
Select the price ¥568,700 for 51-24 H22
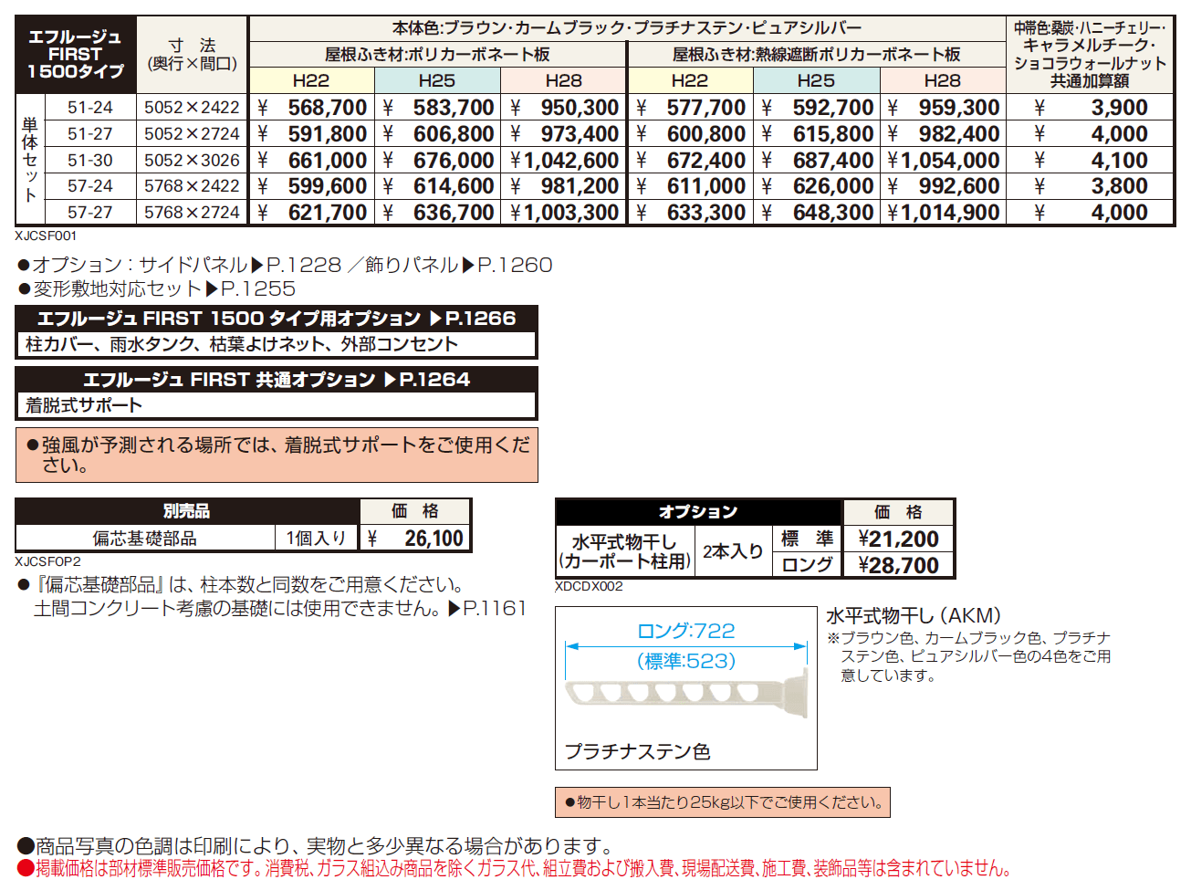tap(314, 106)
